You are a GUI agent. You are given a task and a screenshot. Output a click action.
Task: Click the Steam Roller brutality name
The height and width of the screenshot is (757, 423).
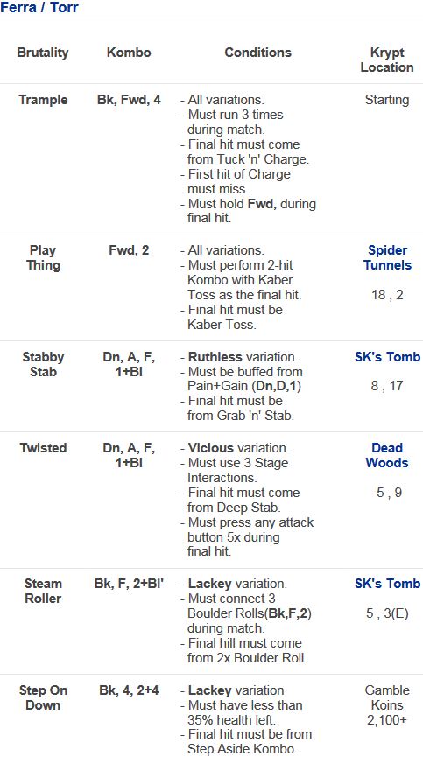coord(43,591)
